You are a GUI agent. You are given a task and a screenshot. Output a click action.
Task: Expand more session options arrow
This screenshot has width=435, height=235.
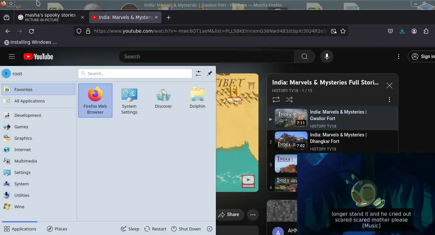210,229
